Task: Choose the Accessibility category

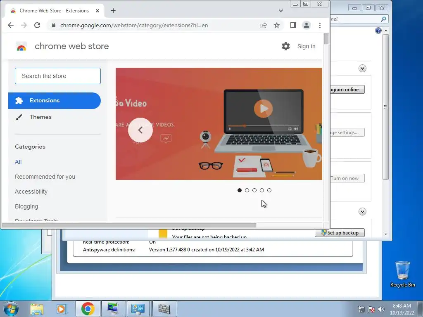Action: click(31, 192)
